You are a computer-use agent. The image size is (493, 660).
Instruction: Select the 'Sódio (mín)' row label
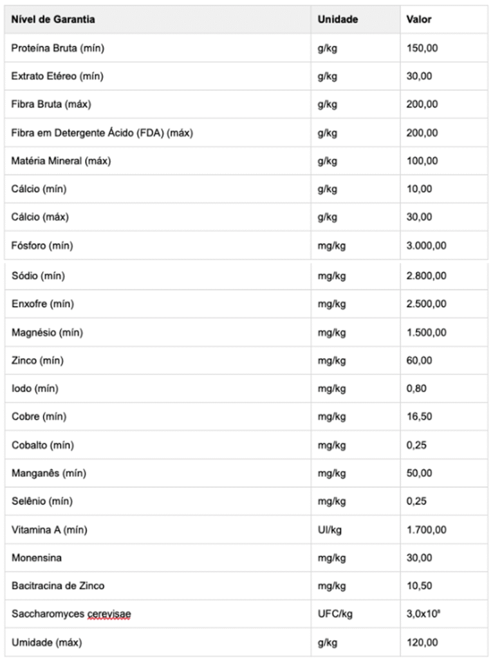pos(38,276)
